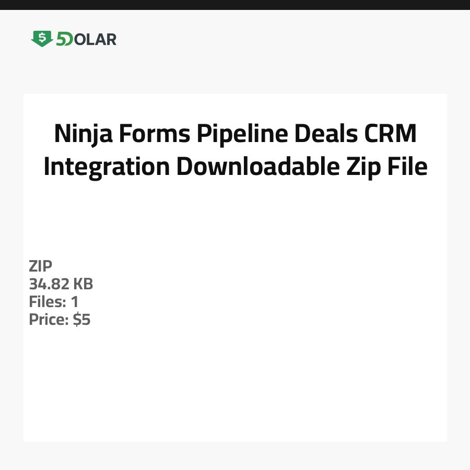Click the "Price:" label
This screenshot has height=470, width=470.
click(49, 320)
